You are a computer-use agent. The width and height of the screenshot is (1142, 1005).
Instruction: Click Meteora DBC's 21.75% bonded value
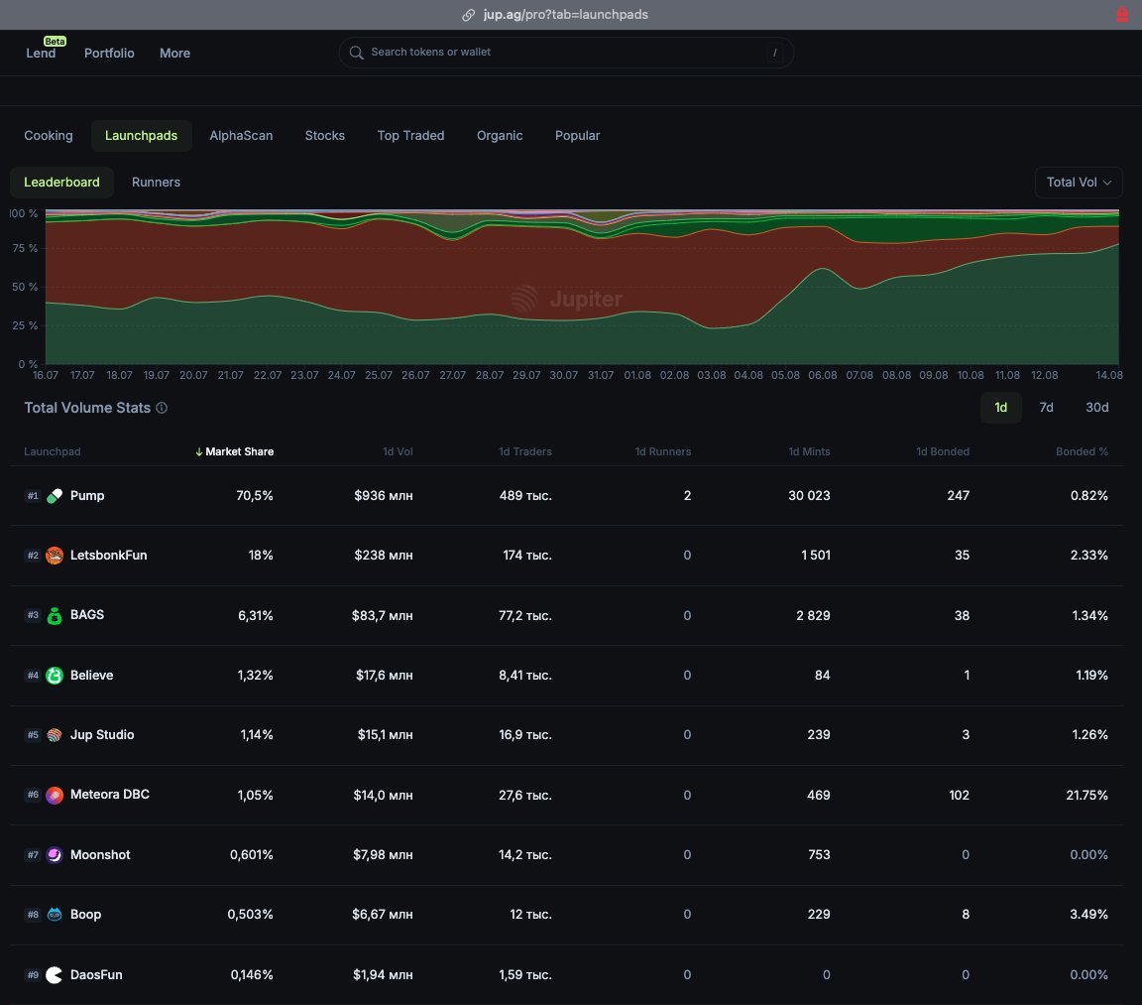click(1086, 795)
